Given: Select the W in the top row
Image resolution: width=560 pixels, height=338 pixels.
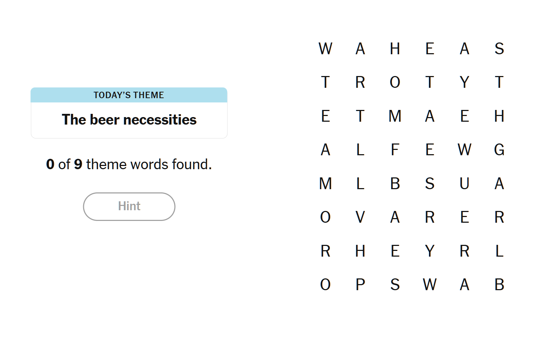Looking at the screenshot, I should 326,49.
